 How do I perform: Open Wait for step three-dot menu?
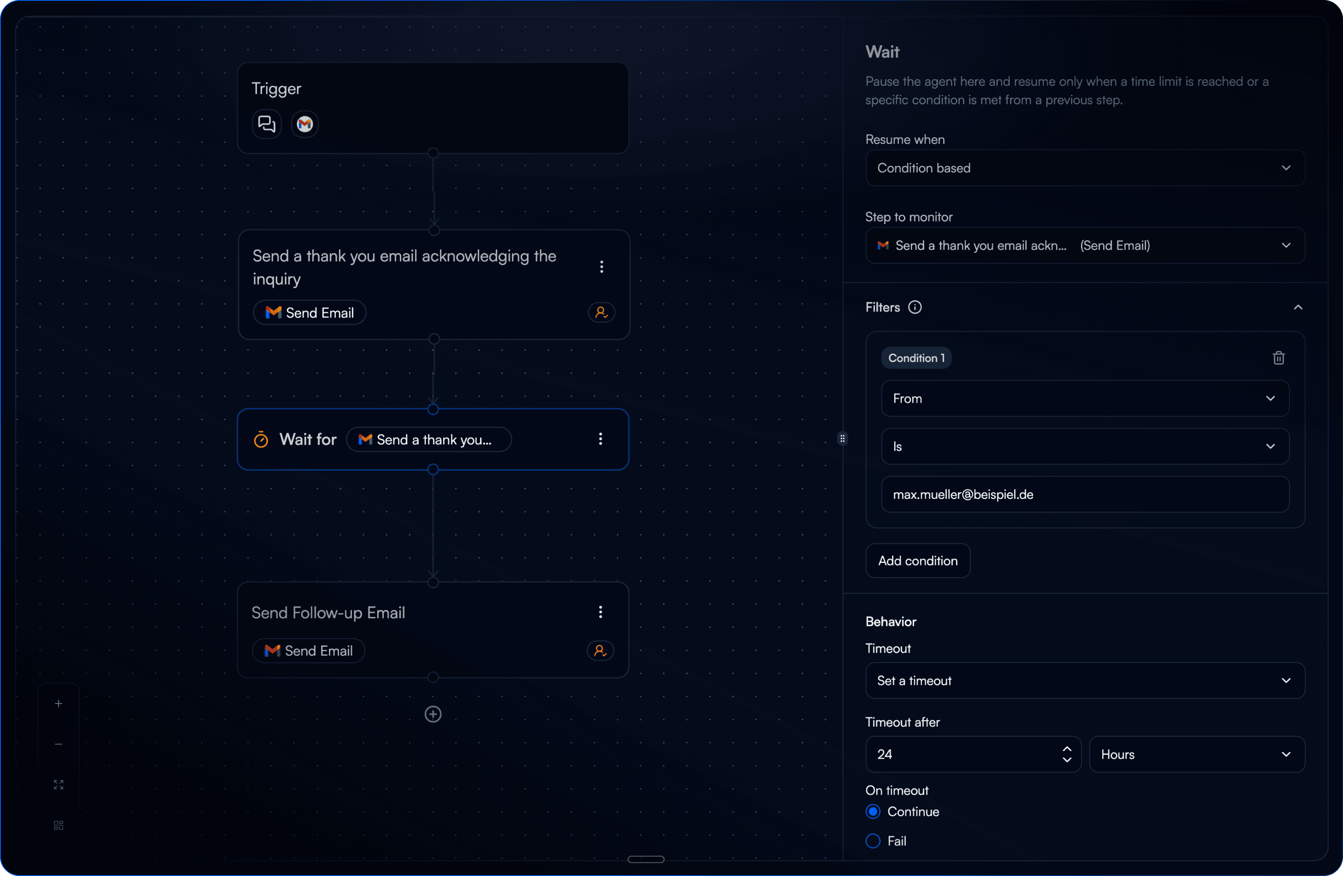click(601, 439)
